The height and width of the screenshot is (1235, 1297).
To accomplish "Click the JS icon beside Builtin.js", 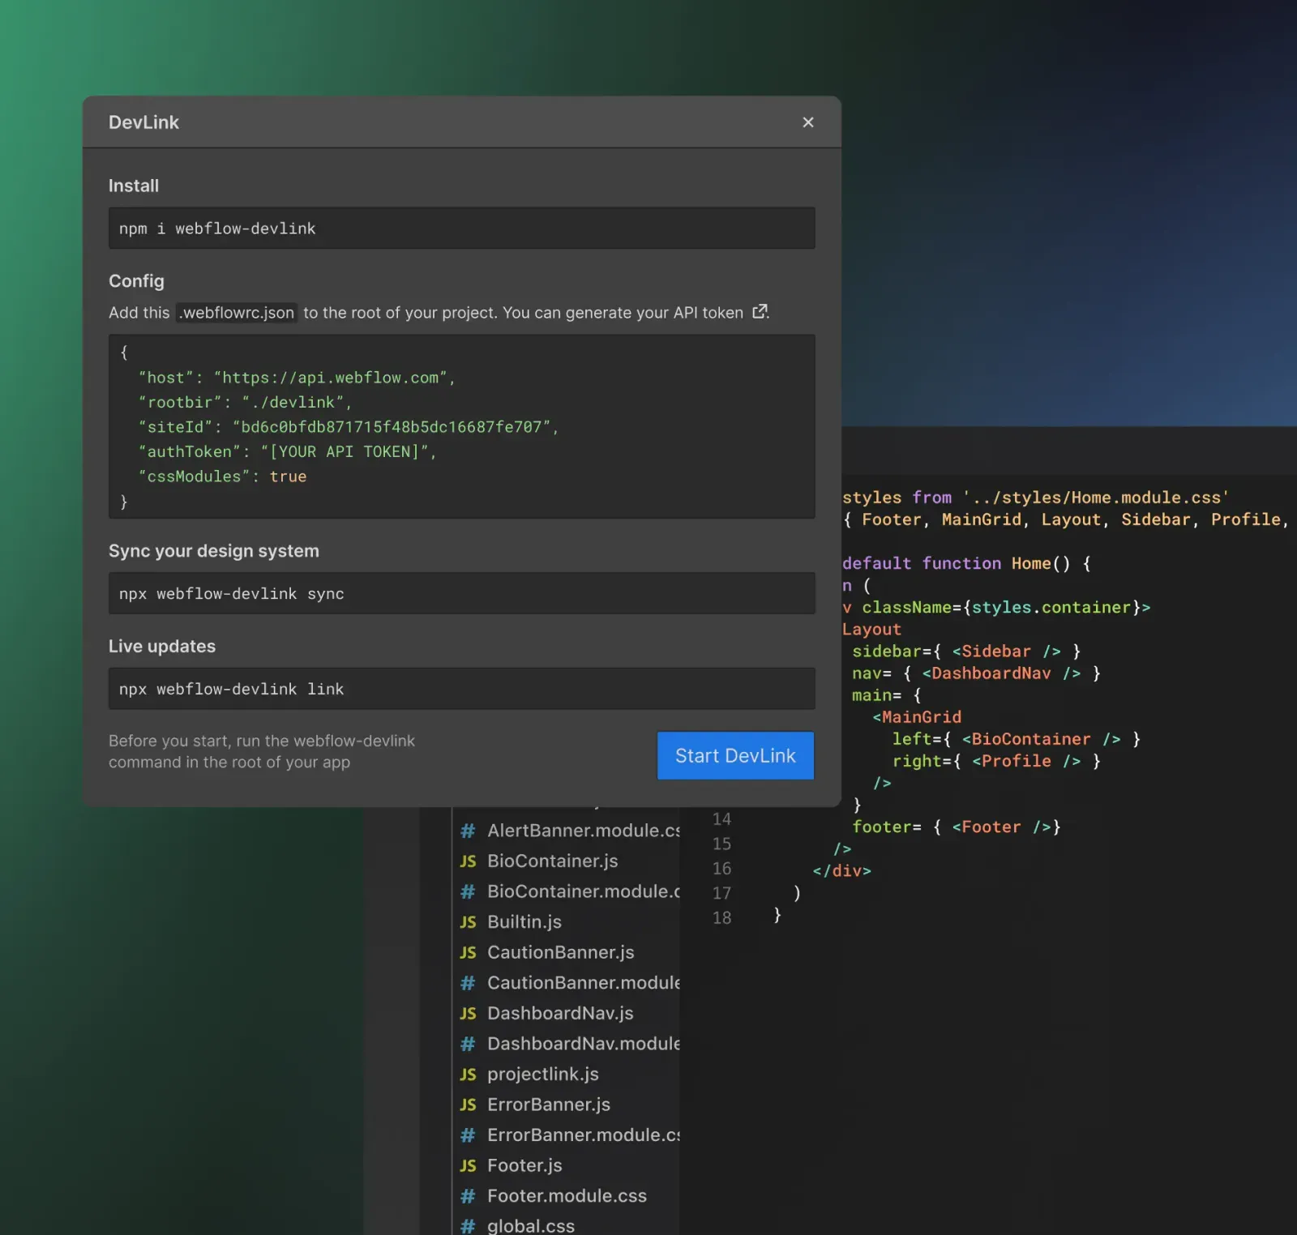I will click(468, 922).
